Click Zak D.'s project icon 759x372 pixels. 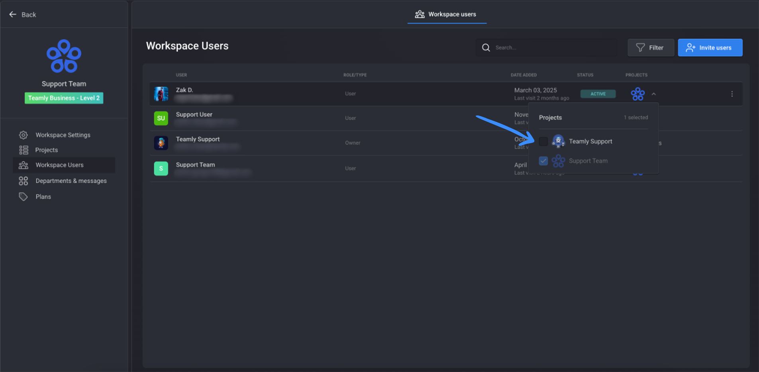click(x=637, y=94)
